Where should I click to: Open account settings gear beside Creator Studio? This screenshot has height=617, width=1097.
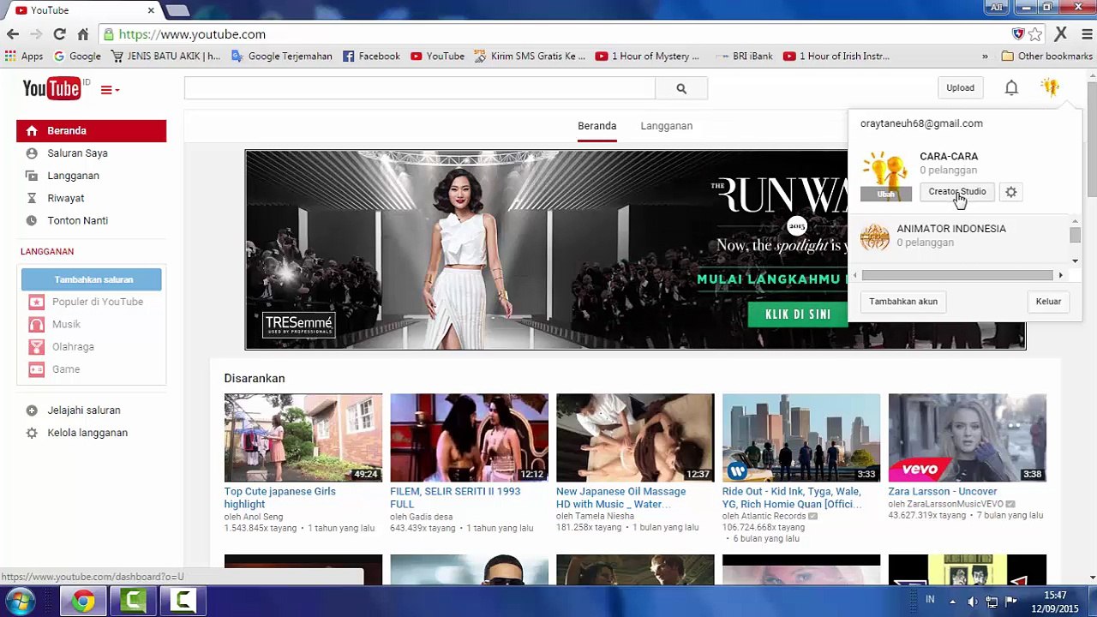[1011, 192]
